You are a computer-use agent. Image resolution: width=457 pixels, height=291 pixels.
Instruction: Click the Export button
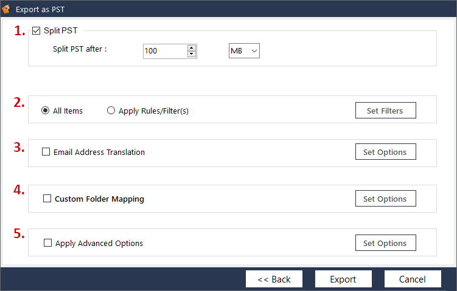click(343, 279)
